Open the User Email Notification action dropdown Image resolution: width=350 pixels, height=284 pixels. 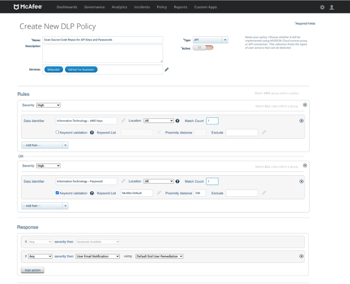pyautogui.click(x=98, y=256)
